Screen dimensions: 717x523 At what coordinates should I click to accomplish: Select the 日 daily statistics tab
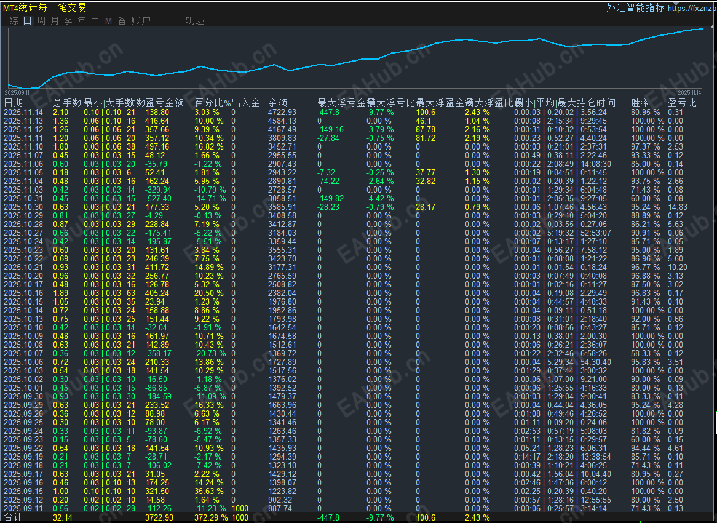click(28, 21)
